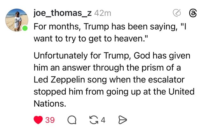The height and width of the screenshot is (128, 204).
Task: Like the post with the heart icon
Action: pos(38,120)
